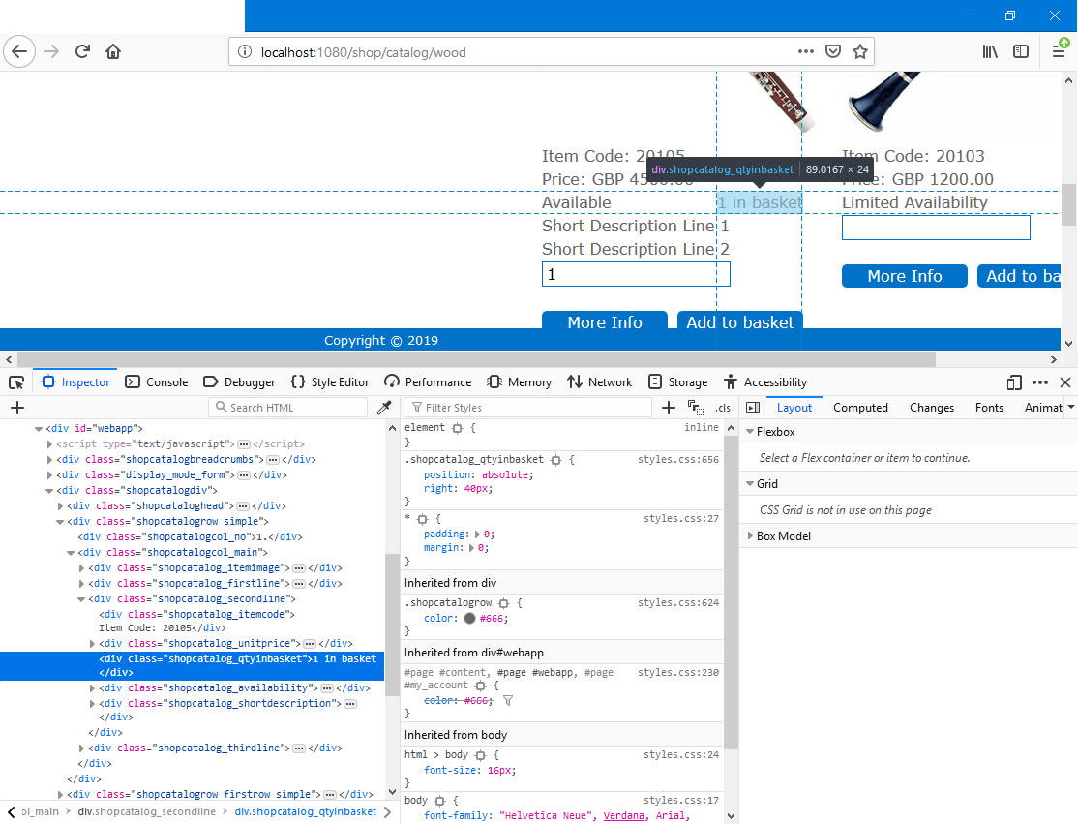Open the Storage tab

pos(678,382)
